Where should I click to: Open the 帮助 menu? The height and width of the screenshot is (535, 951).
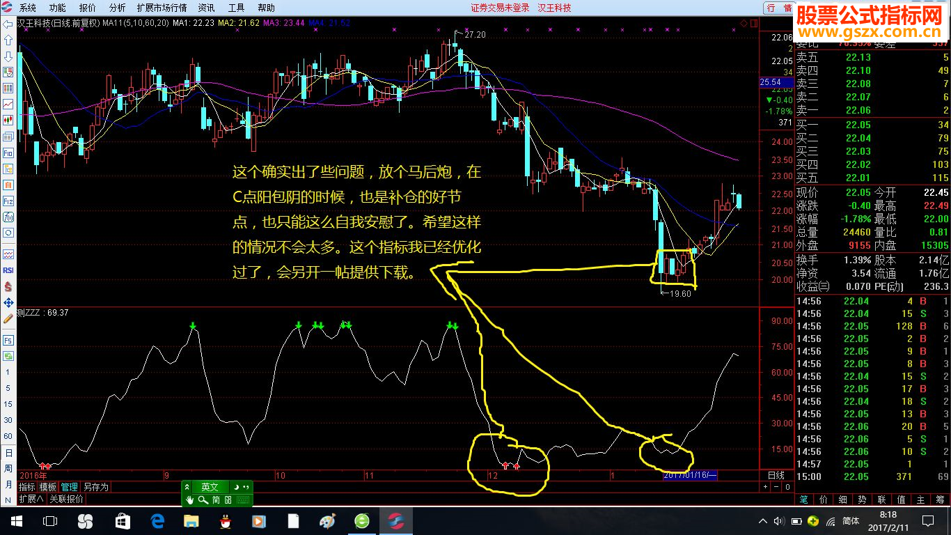266,8
